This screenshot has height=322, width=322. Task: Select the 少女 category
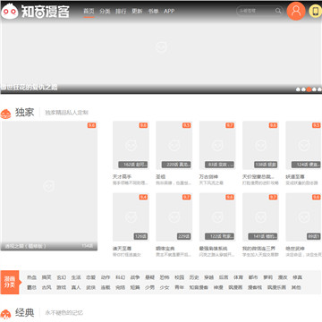[x=165, y=287]
